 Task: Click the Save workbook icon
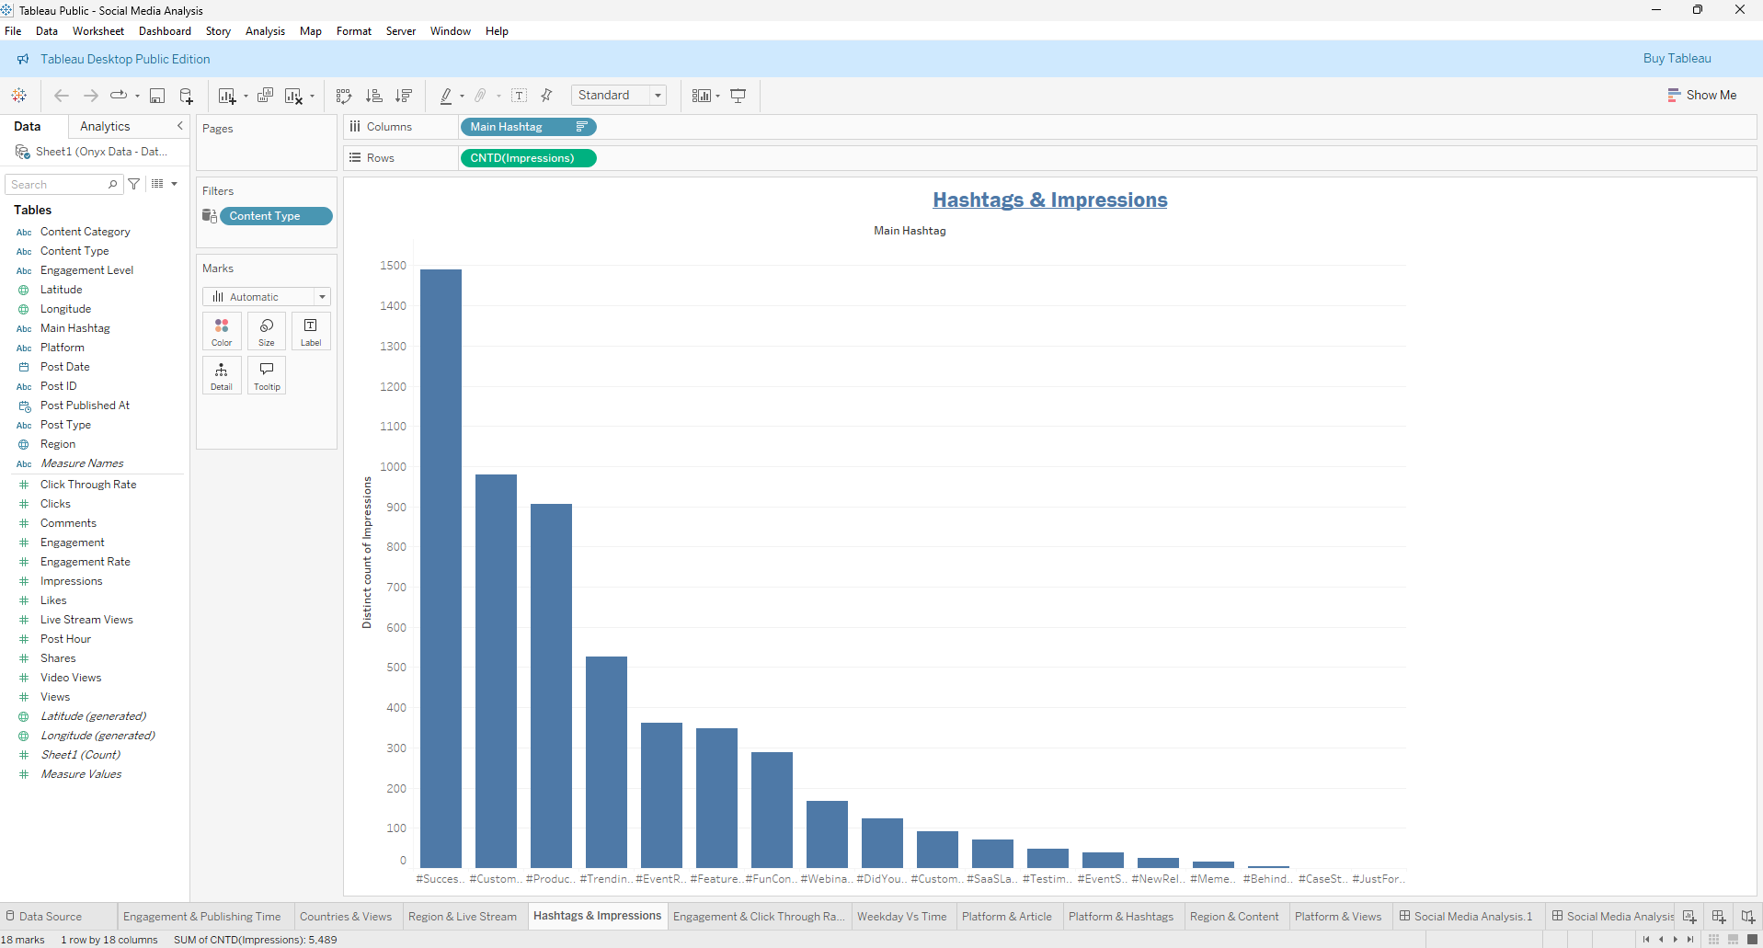157,96
